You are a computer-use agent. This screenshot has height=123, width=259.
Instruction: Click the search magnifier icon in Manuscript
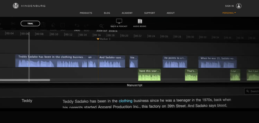pyautogui.click(x=247, y=91)
